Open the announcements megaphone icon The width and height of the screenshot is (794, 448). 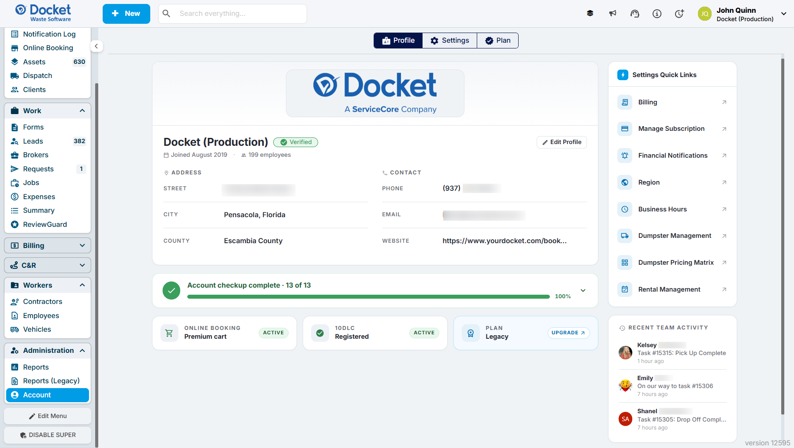[612, 14]
